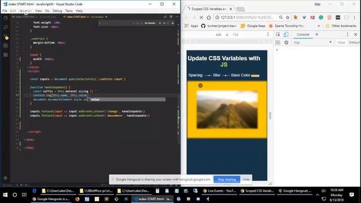Viewport: 361px width, 203px height.
Task: Open the editor more actions menu
Action: tap(177, 17)
